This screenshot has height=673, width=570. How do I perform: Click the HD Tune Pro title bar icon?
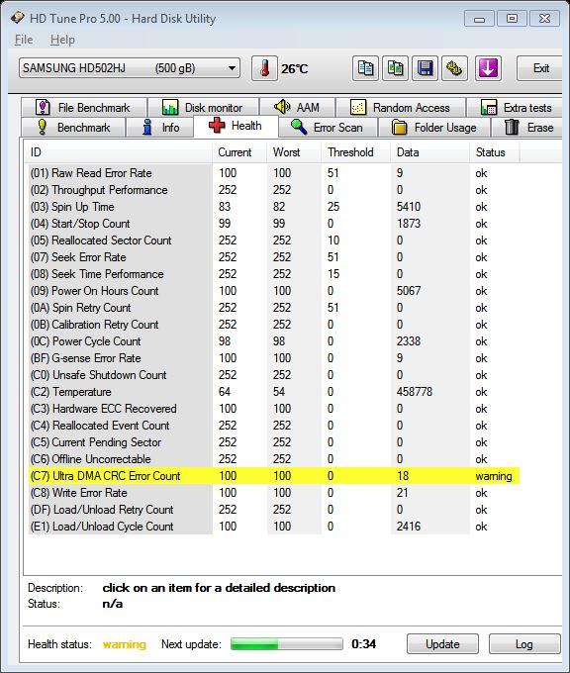(18, 18)
